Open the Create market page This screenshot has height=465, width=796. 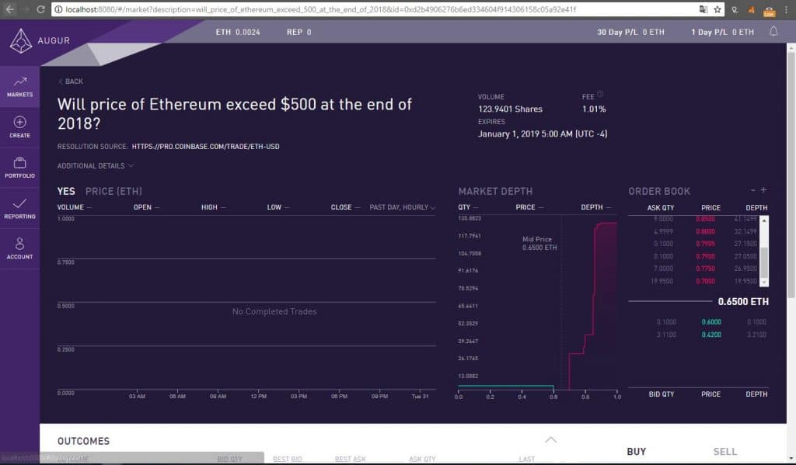[x=19, y=127]
